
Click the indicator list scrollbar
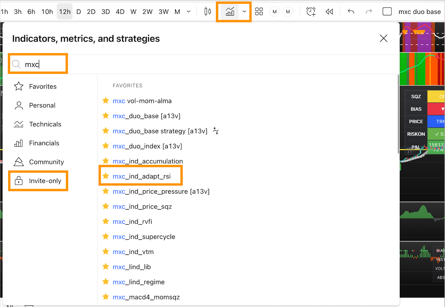(x=398, y=114)
